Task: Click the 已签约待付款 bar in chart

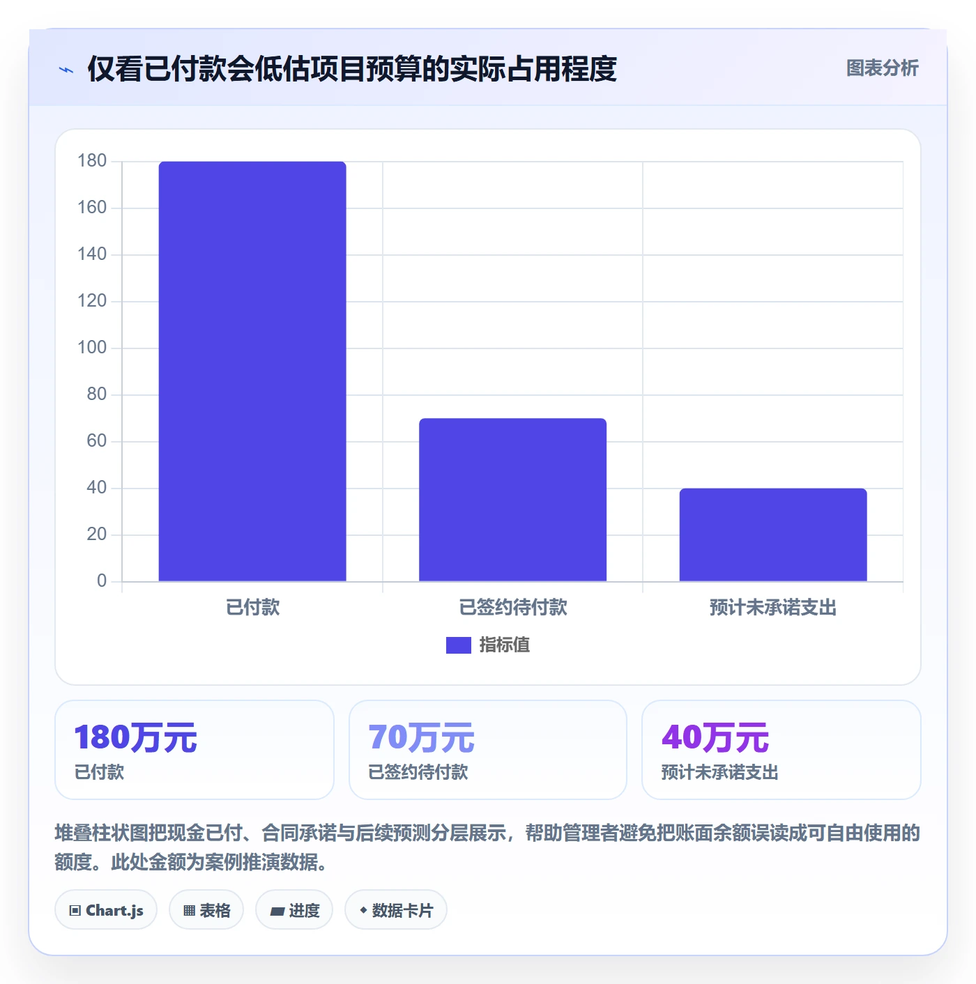Action: [x=512, y=500]
